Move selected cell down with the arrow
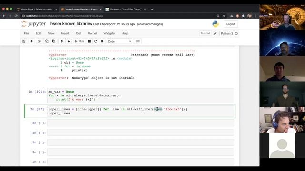305x171 pixels. point(69,41)
